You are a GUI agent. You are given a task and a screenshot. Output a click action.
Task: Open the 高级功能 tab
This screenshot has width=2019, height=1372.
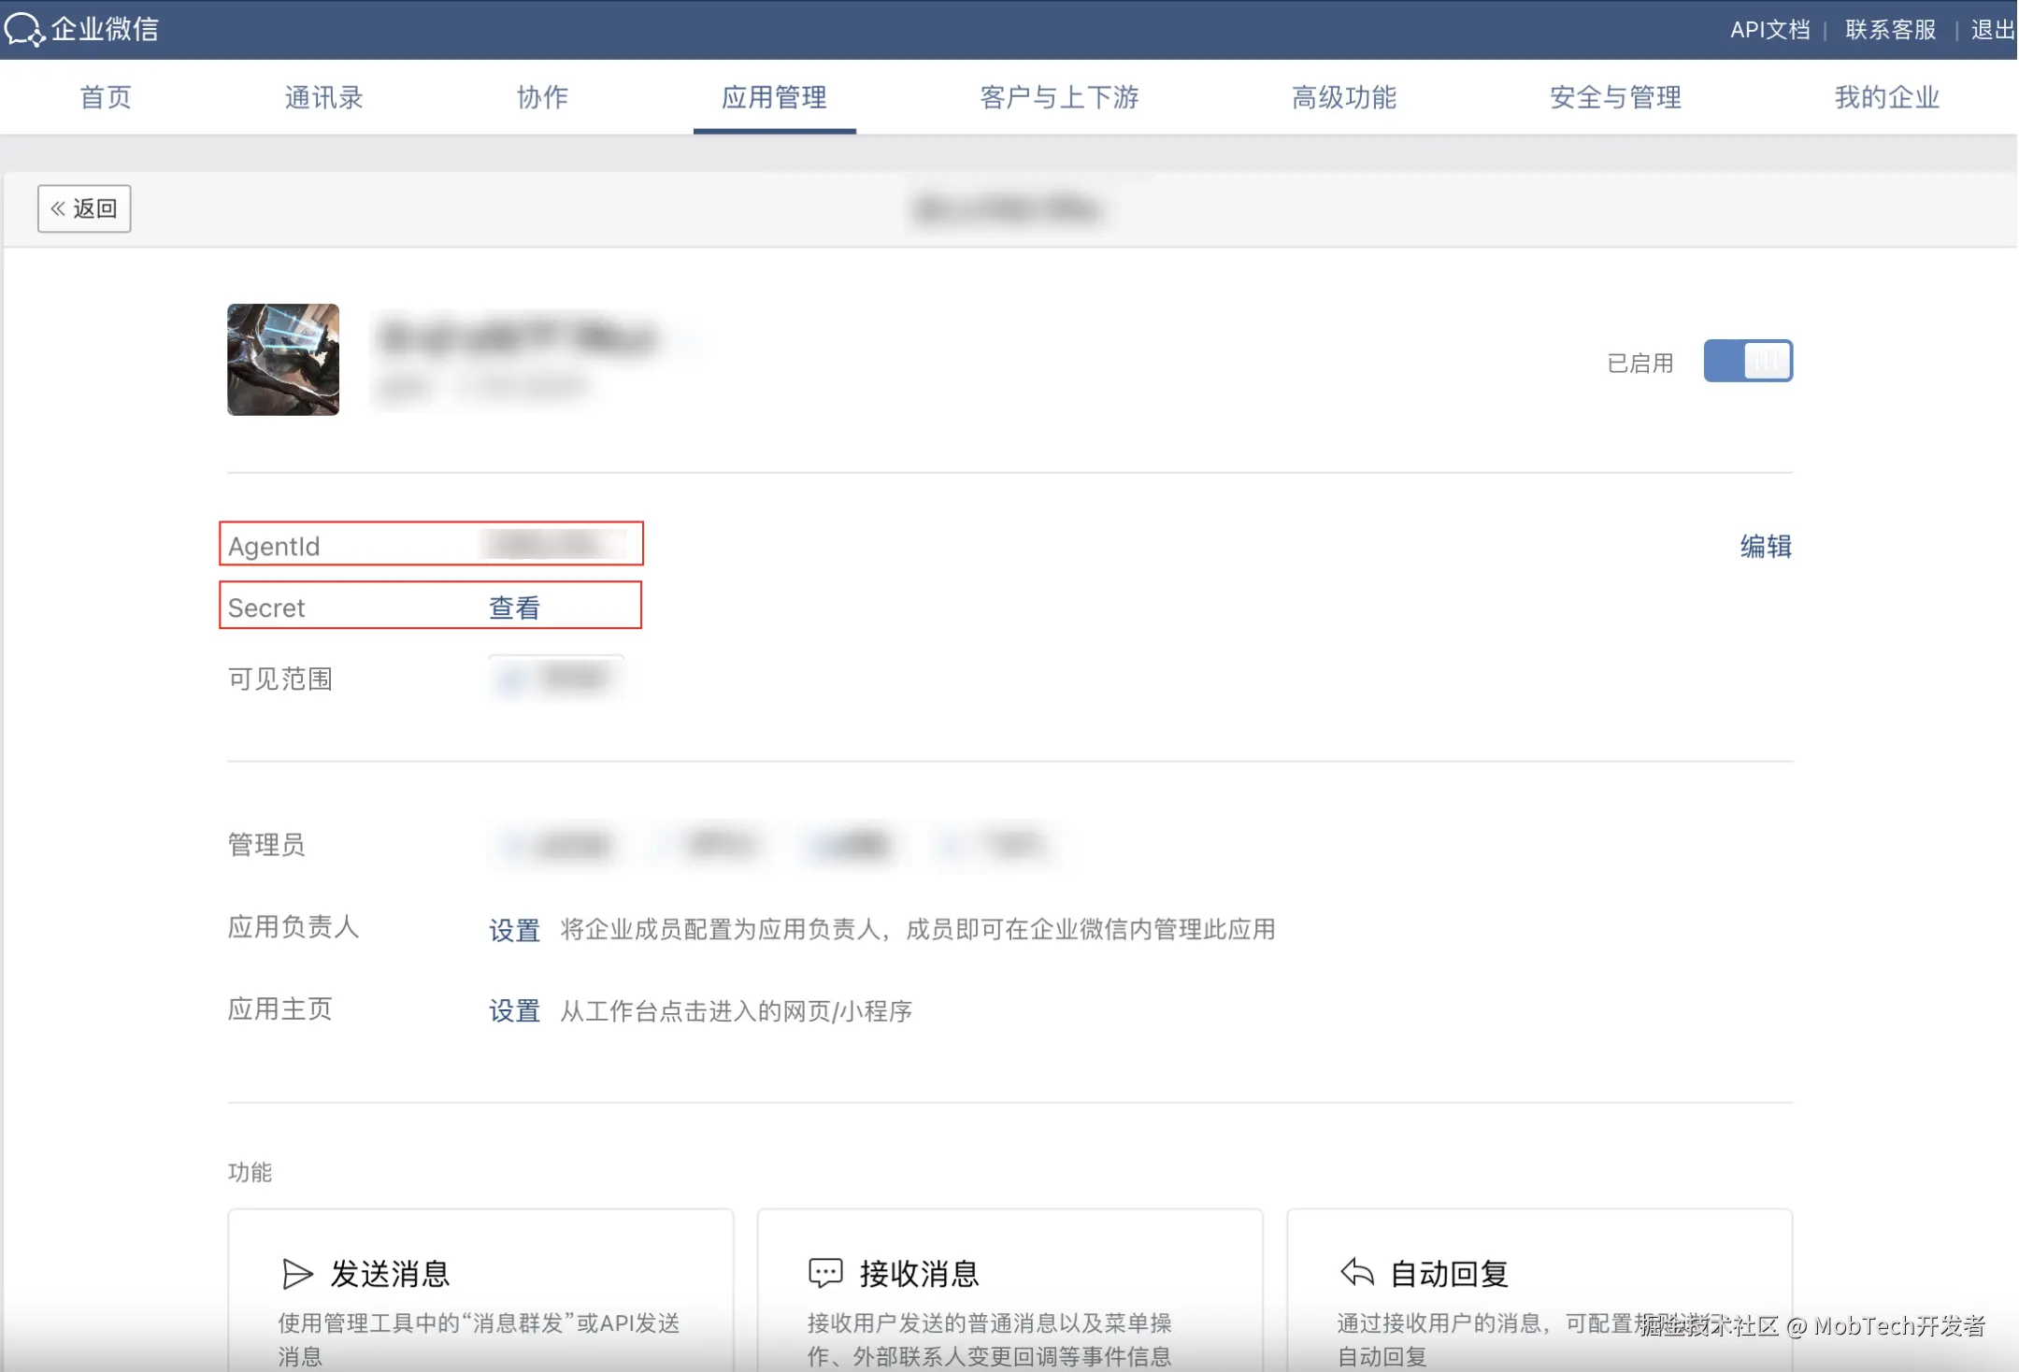point(1343,97)
